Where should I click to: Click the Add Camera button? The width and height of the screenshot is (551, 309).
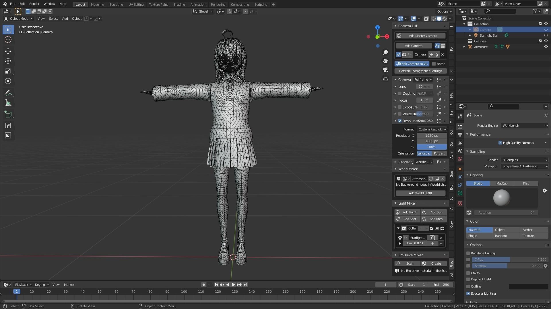coord(414,46)
